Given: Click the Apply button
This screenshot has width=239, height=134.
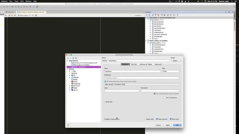Looking at the screenshot, I should click(168, 125).
